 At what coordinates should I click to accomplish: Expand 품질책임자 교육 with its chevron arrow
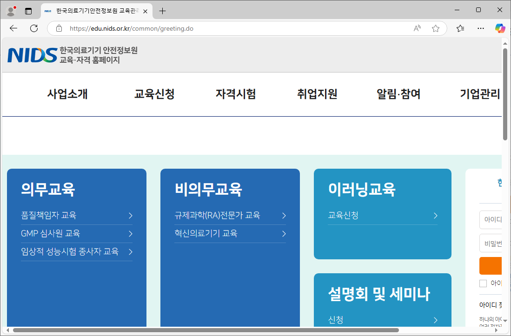[131, 216]
